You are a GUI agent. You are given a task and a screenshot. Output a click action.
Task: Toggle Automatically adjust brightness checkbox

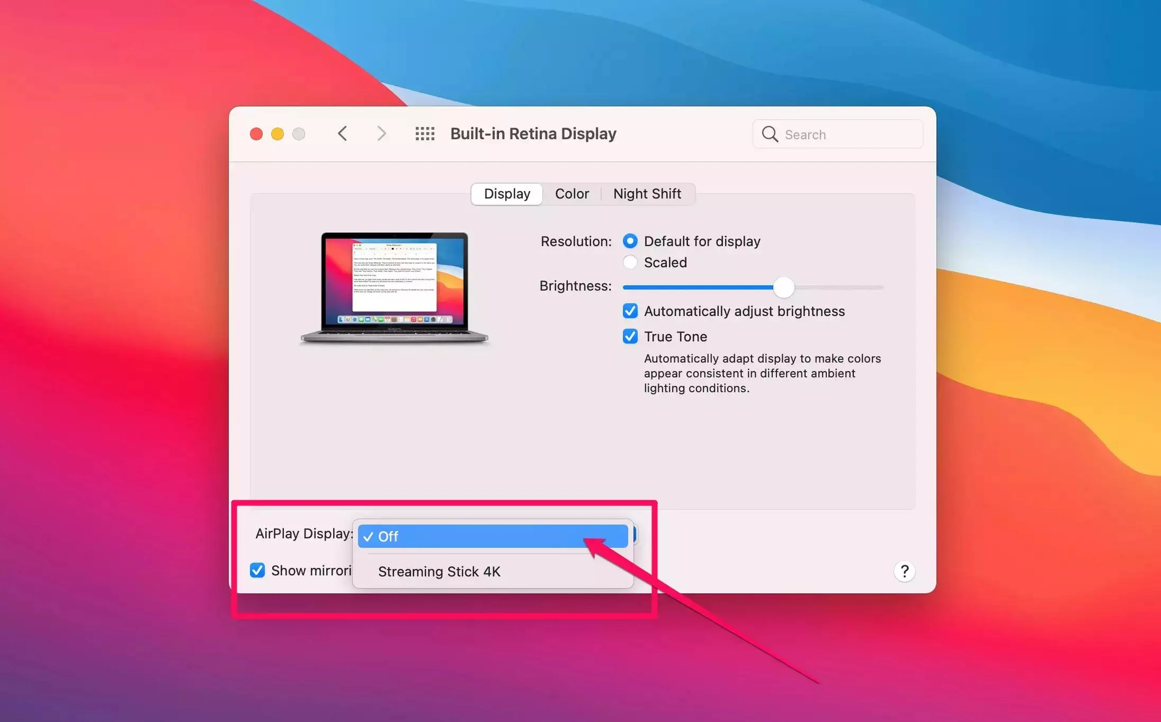tap(630, 311)
